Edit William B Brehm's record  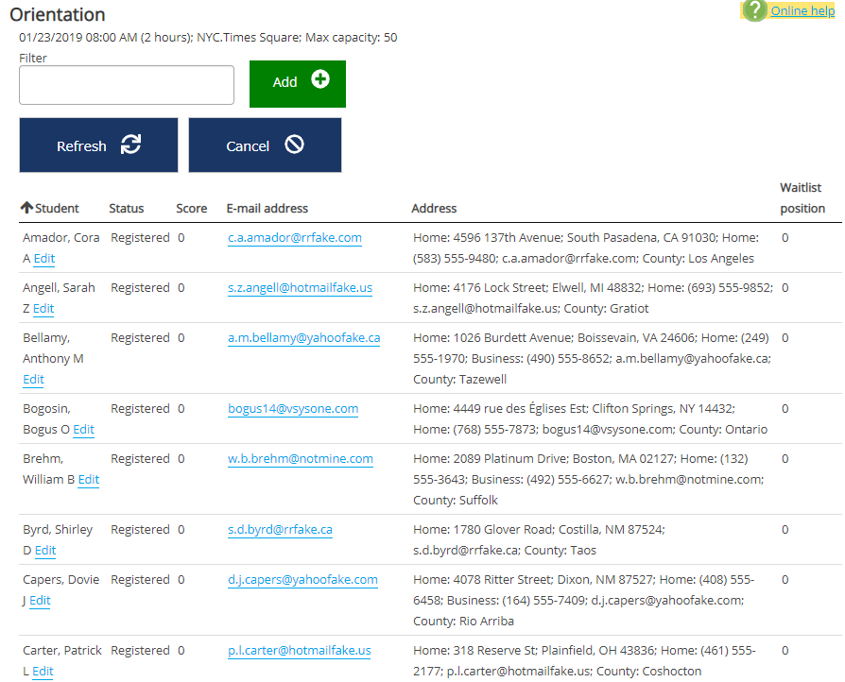(88, 480)
